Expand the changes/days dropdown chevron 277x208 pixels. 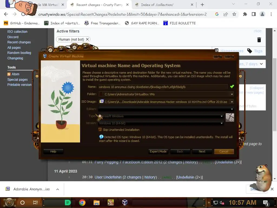261,64
